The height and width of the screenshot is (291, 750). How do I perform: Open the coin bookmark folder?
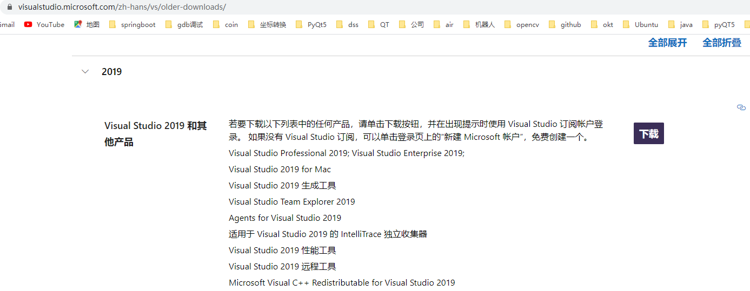tap(225, 24)
